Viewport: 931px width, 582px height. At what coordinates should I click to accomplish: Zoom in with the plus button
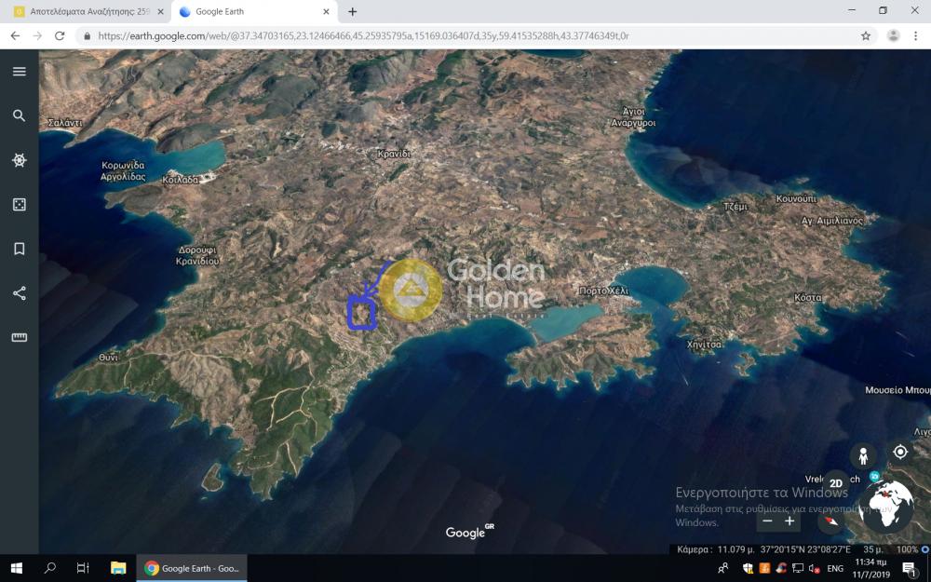point(789,521)
